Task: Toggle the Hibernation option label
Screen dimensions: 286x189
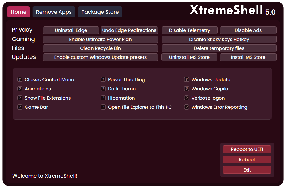Action: pos(121,98)
